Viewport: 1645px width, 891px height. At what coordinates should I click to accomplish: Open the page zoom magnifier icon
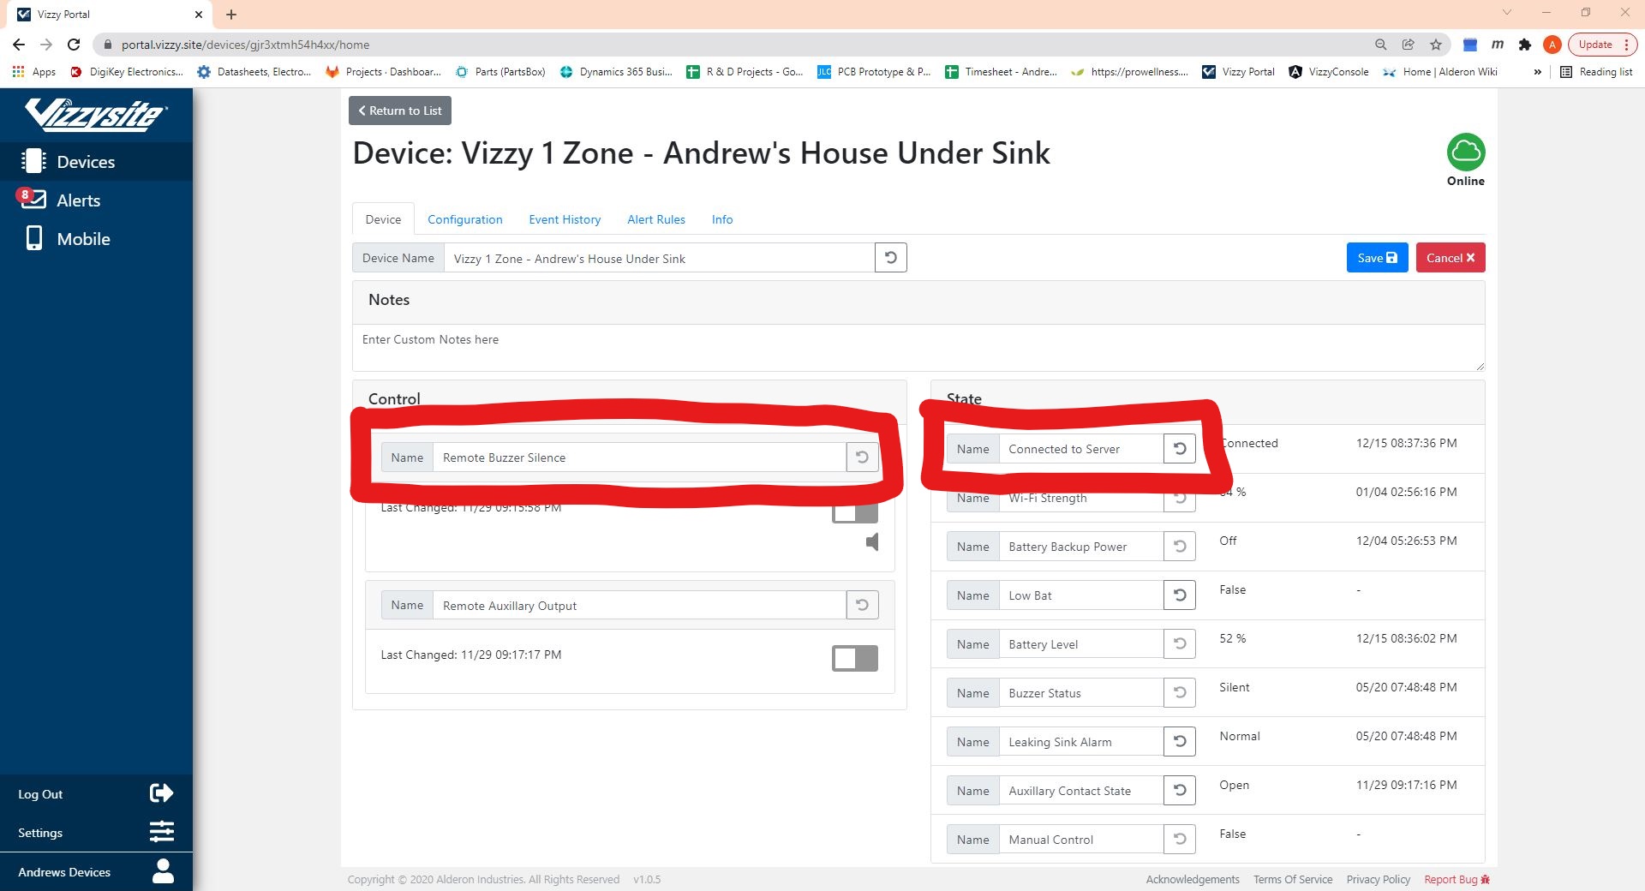pos(1380,45)
